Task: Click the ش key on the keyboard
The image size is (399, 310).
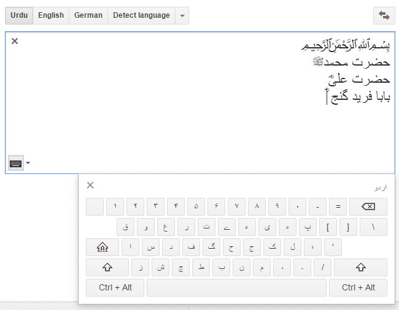Action: [x=161, y=267]
